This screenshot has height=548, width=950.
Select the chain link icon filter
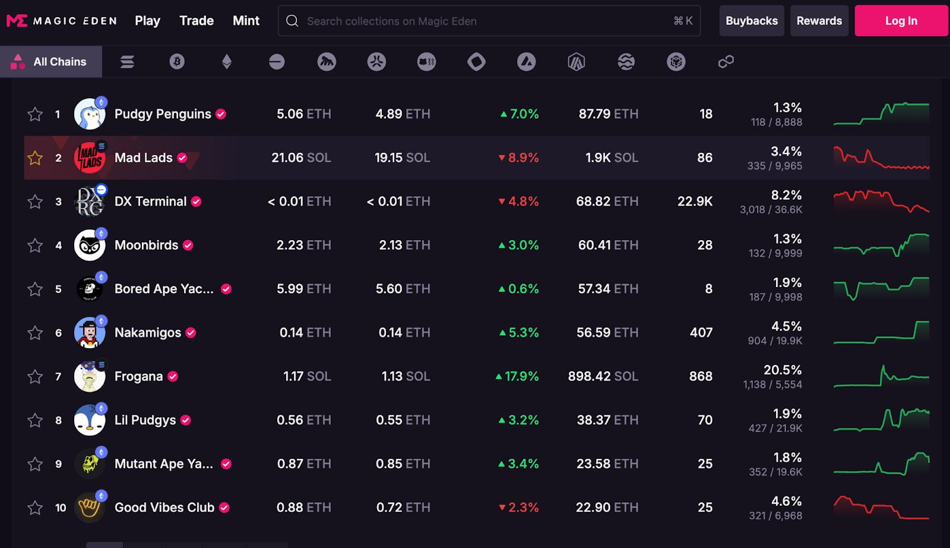coord(726,62)
